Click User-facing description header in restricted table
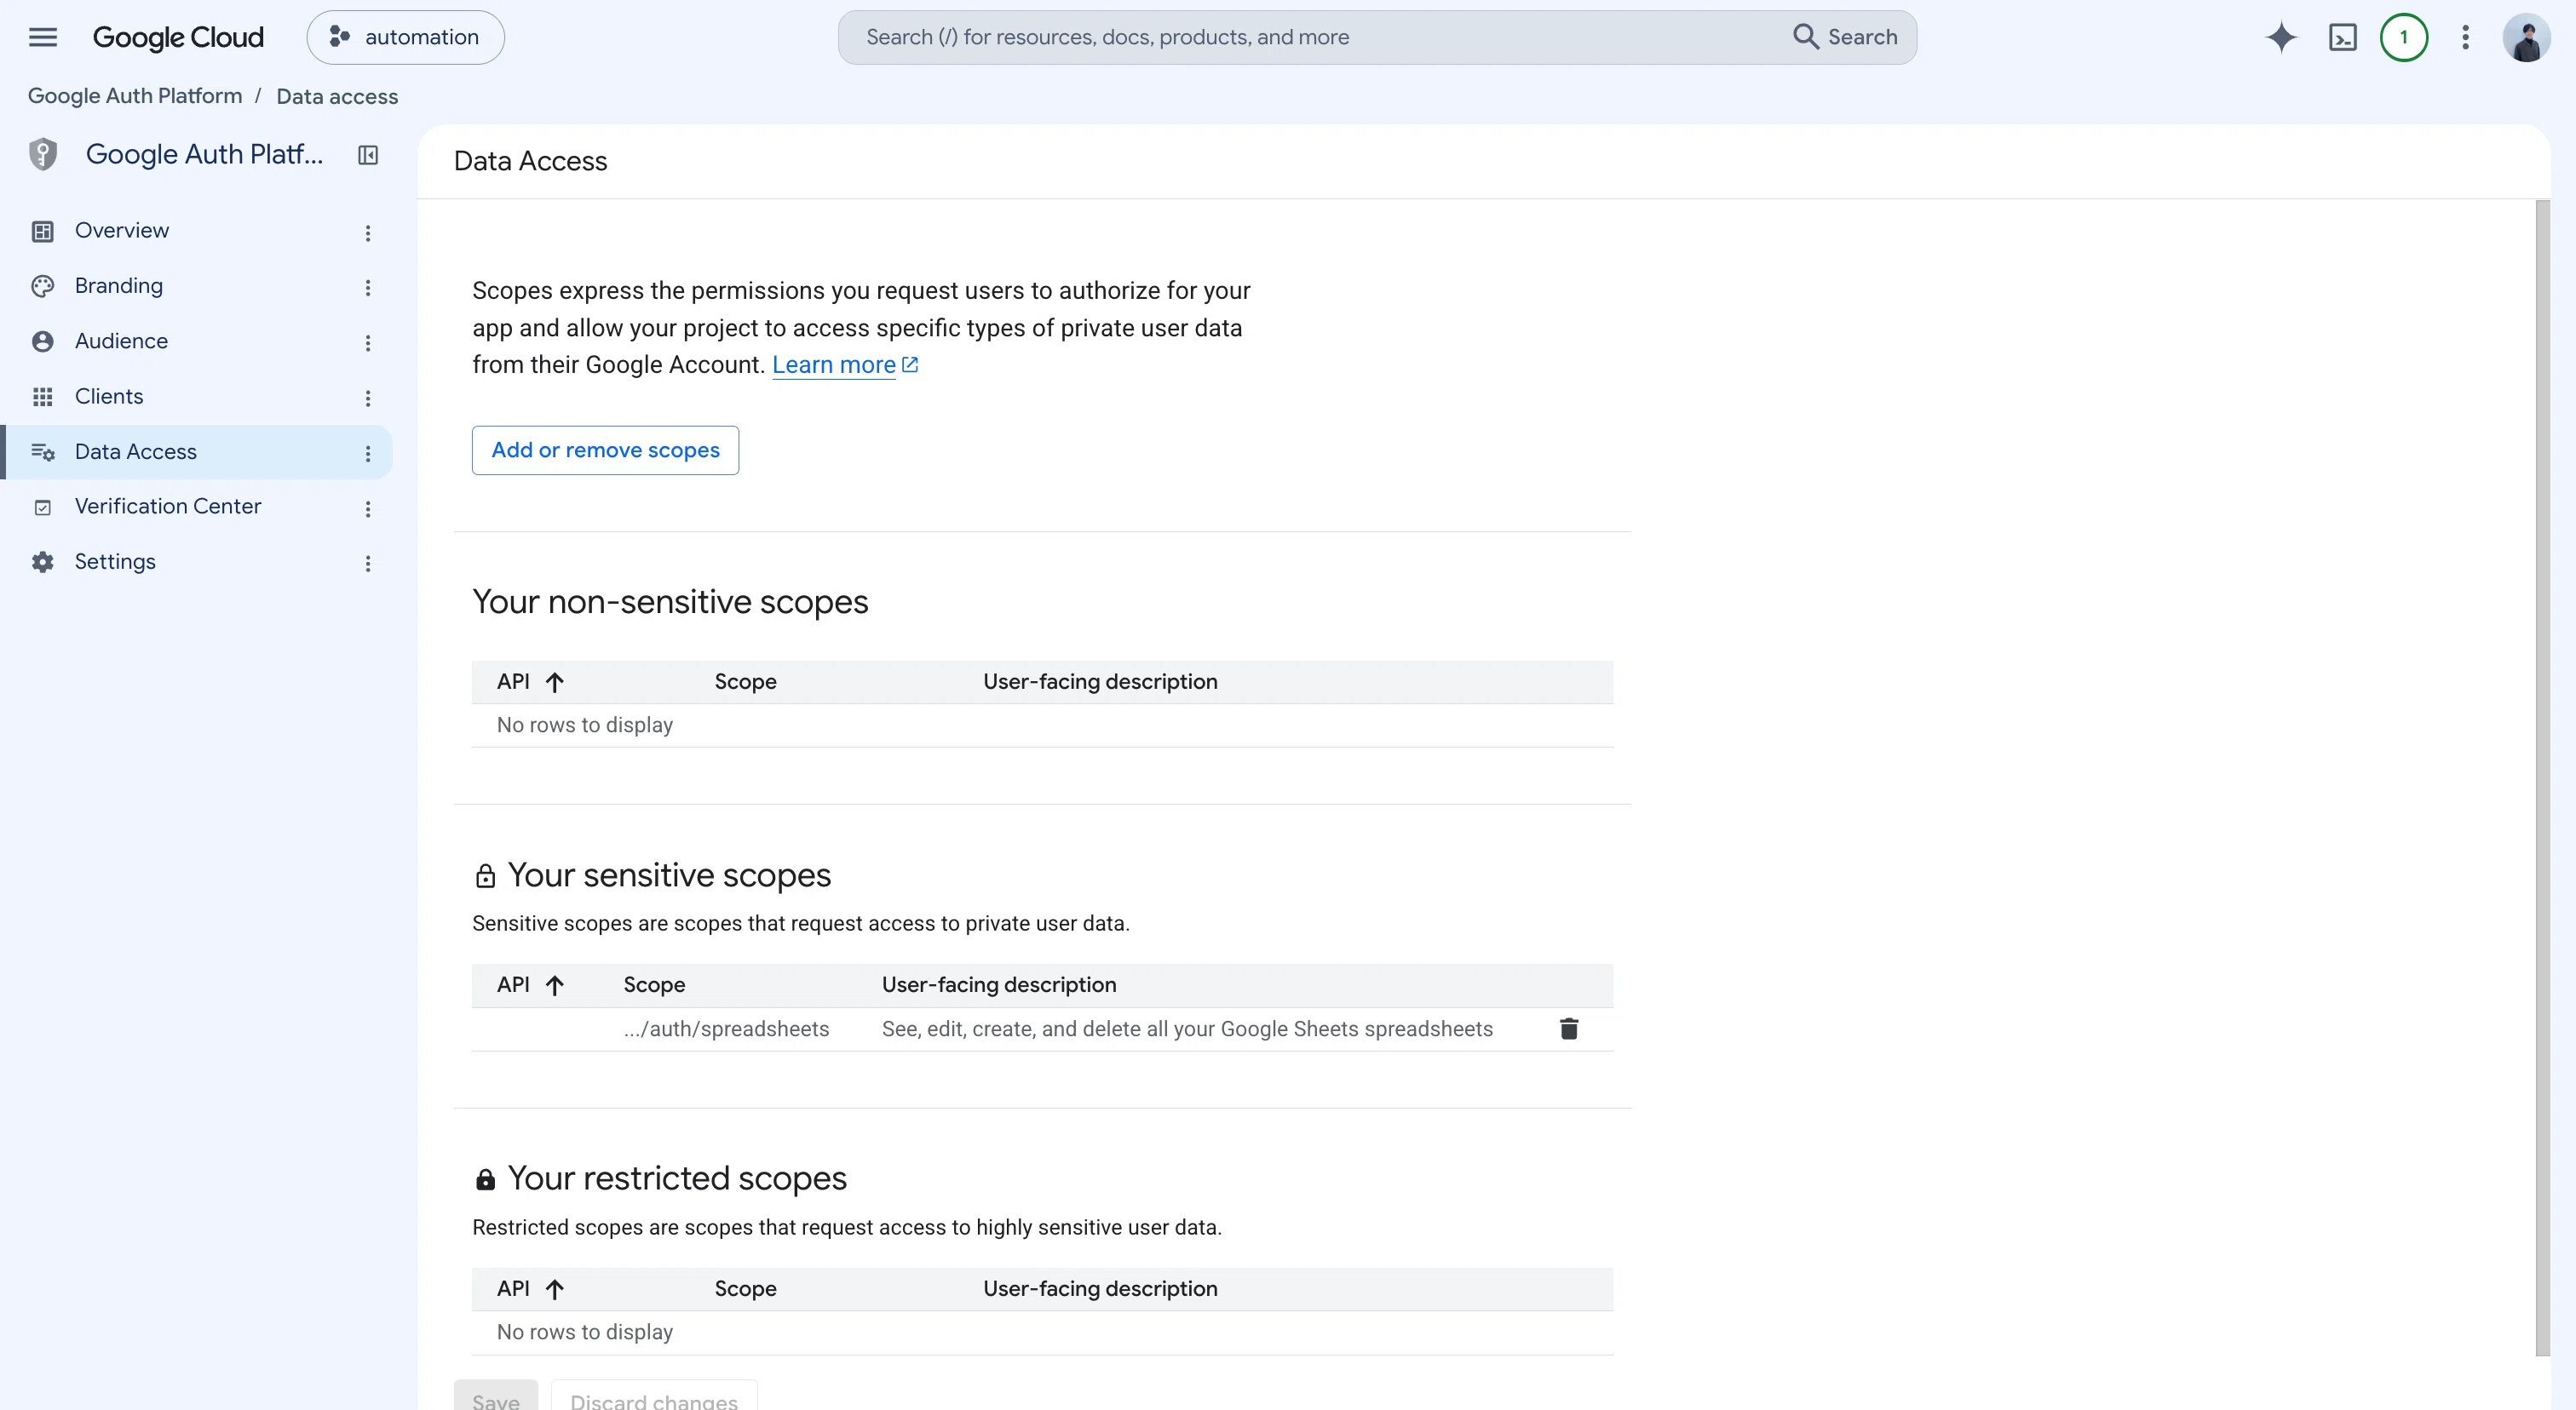This screenshot has width=2576, height=1410. [1100, 1288]
